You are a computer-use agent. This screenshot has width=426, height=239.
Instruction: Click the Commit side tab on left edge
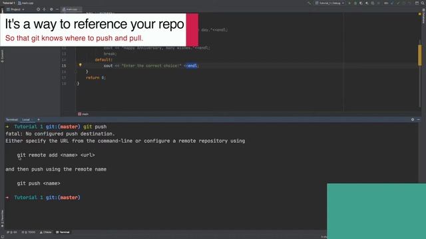(x=2, y=56)
